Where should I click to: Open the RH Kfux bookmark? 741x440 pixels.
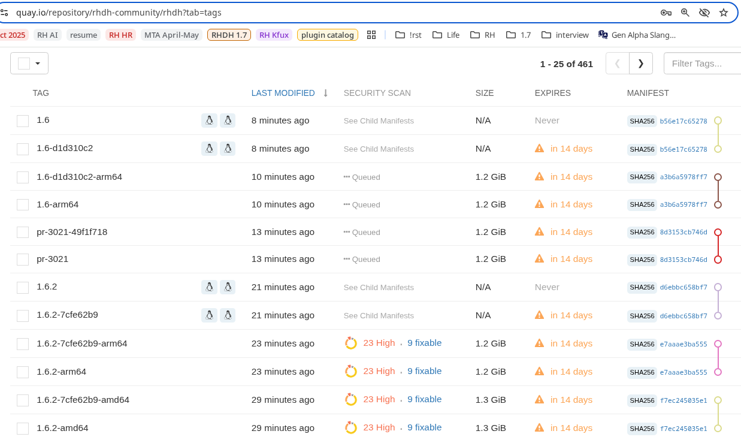pos(274,35)
